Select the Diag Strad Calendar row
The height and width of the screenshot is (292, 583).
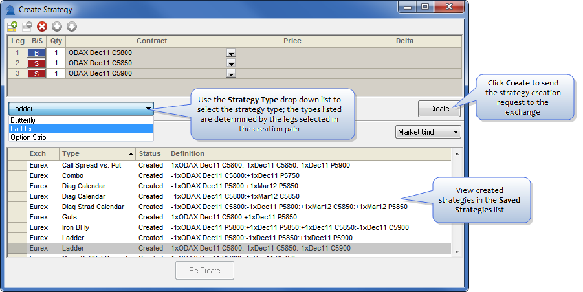point(230,207)
